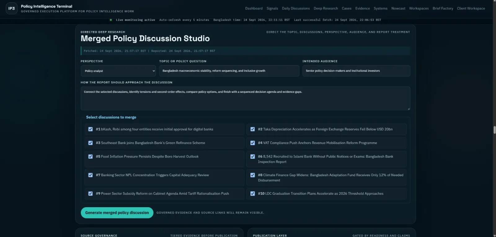This screenshot has width=496, height=237.
Task: Open Brief Factory page
Action: point(443,8)
